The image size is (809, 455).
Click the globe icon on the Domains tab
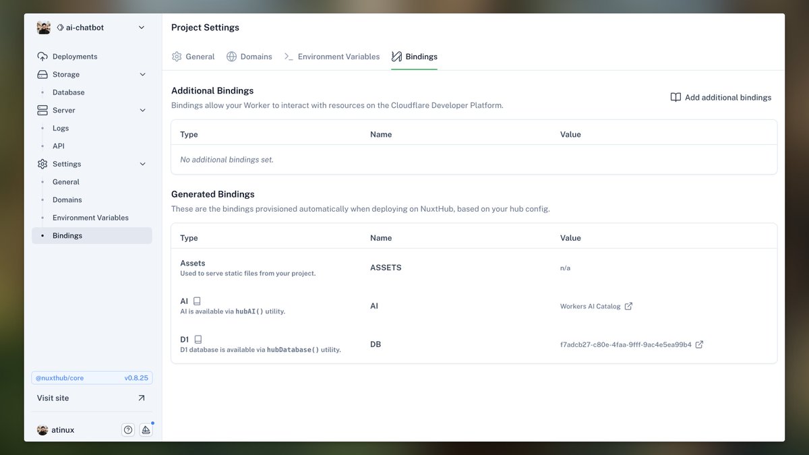pyautogui.click(x=231, y=57)
